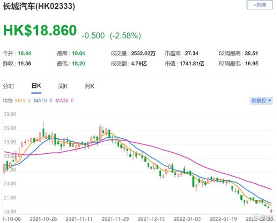Add stock to watchlist with +自选 button
277x223 pixels.
coord(260,5)
